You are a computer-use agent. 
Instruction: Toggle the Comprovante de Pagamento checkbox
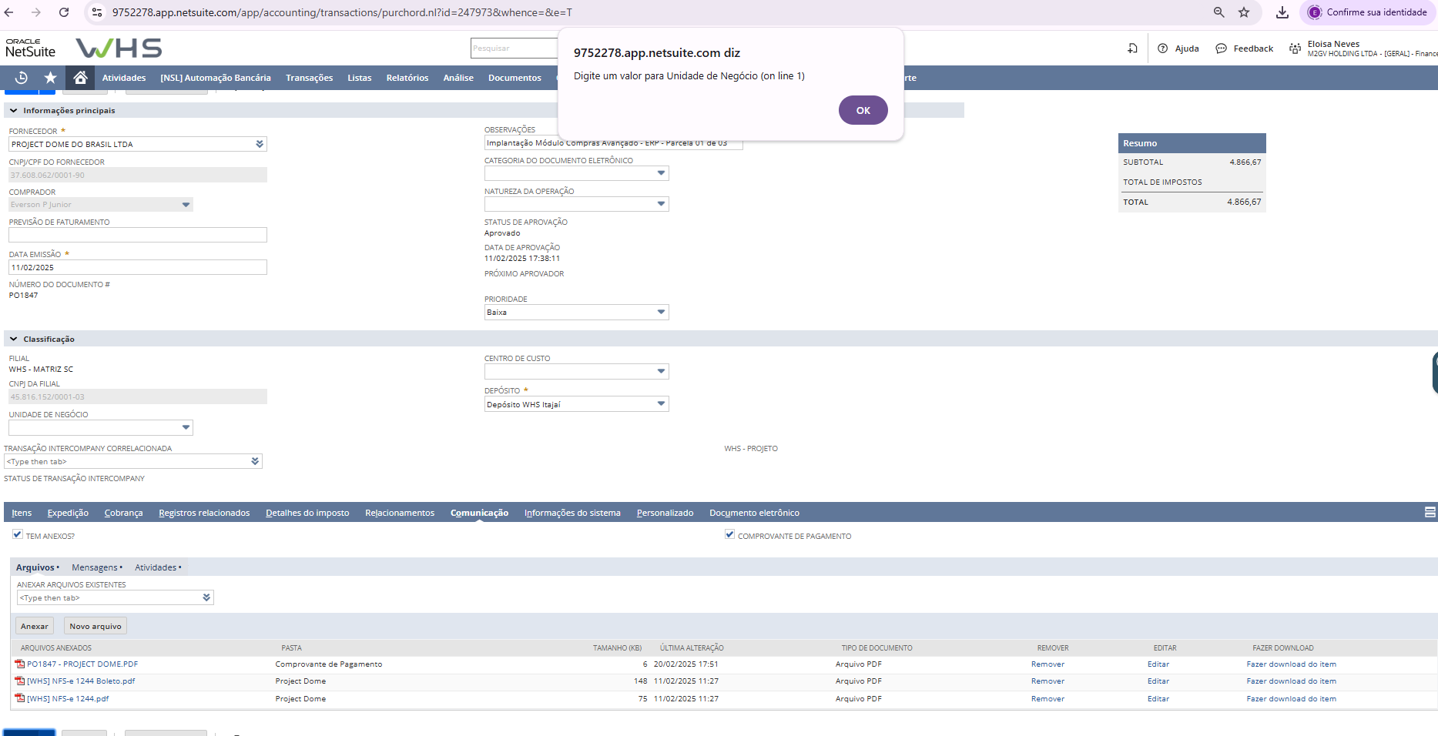click(x=729, y=534)
